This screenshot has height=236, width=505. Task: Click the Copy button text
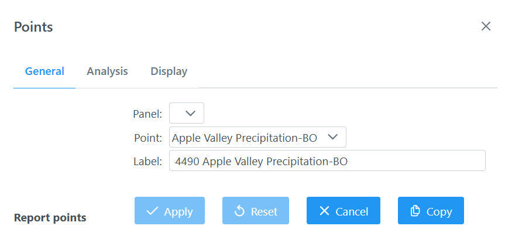(x=439, y=211)
